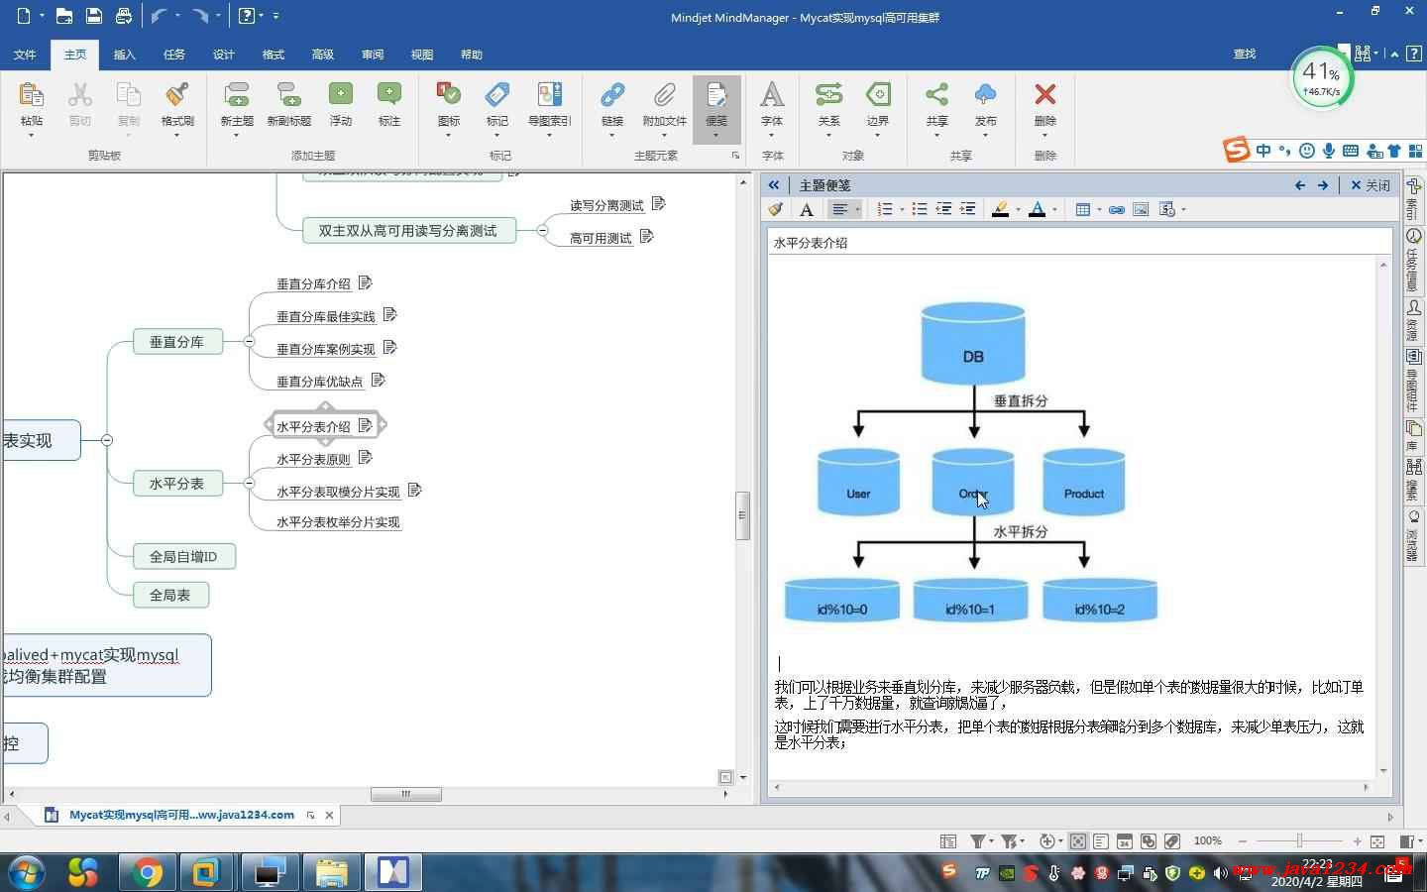Add a New Subtopic (新副标题)
The height and width of the screenshot is (892, 1427).
[x=288, y=95]
